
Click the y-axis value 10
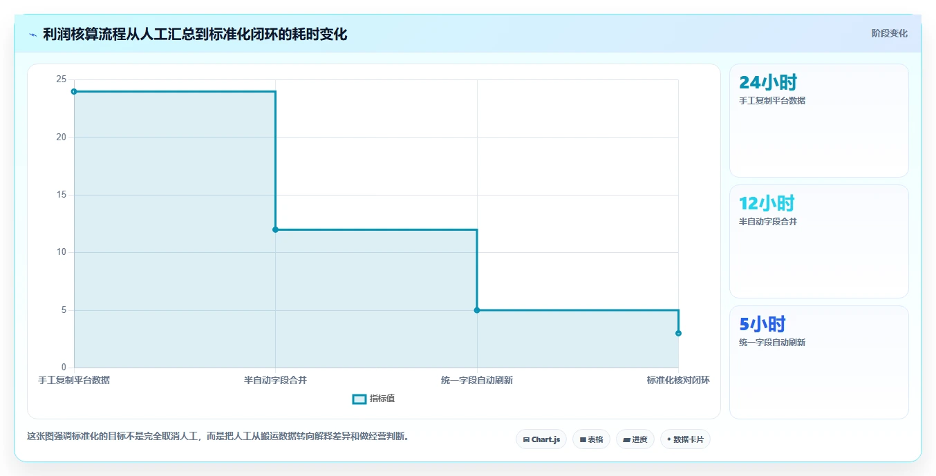(62, 252)
